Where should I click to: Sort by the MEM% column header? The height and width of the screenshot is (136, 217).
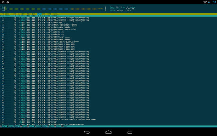[43, 14]
